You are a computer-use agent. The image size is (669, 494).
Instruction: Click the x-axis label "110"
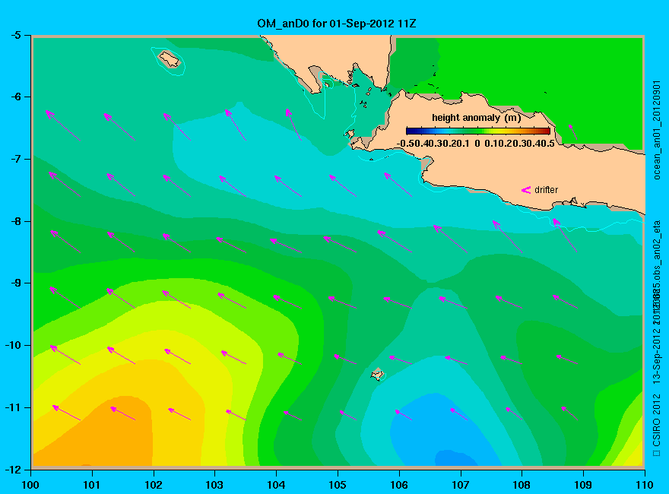click(x=644, y=485)
